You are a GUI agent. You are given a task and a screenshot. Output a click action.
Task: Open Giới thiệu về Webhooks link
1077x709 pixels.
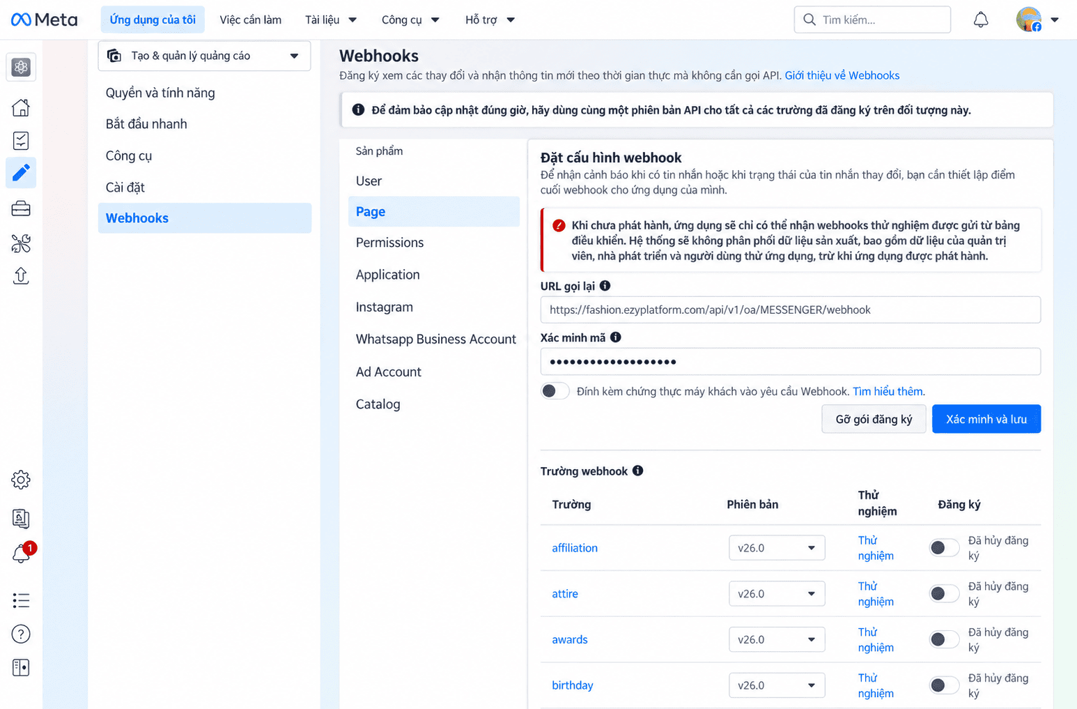tap(842, 75)
